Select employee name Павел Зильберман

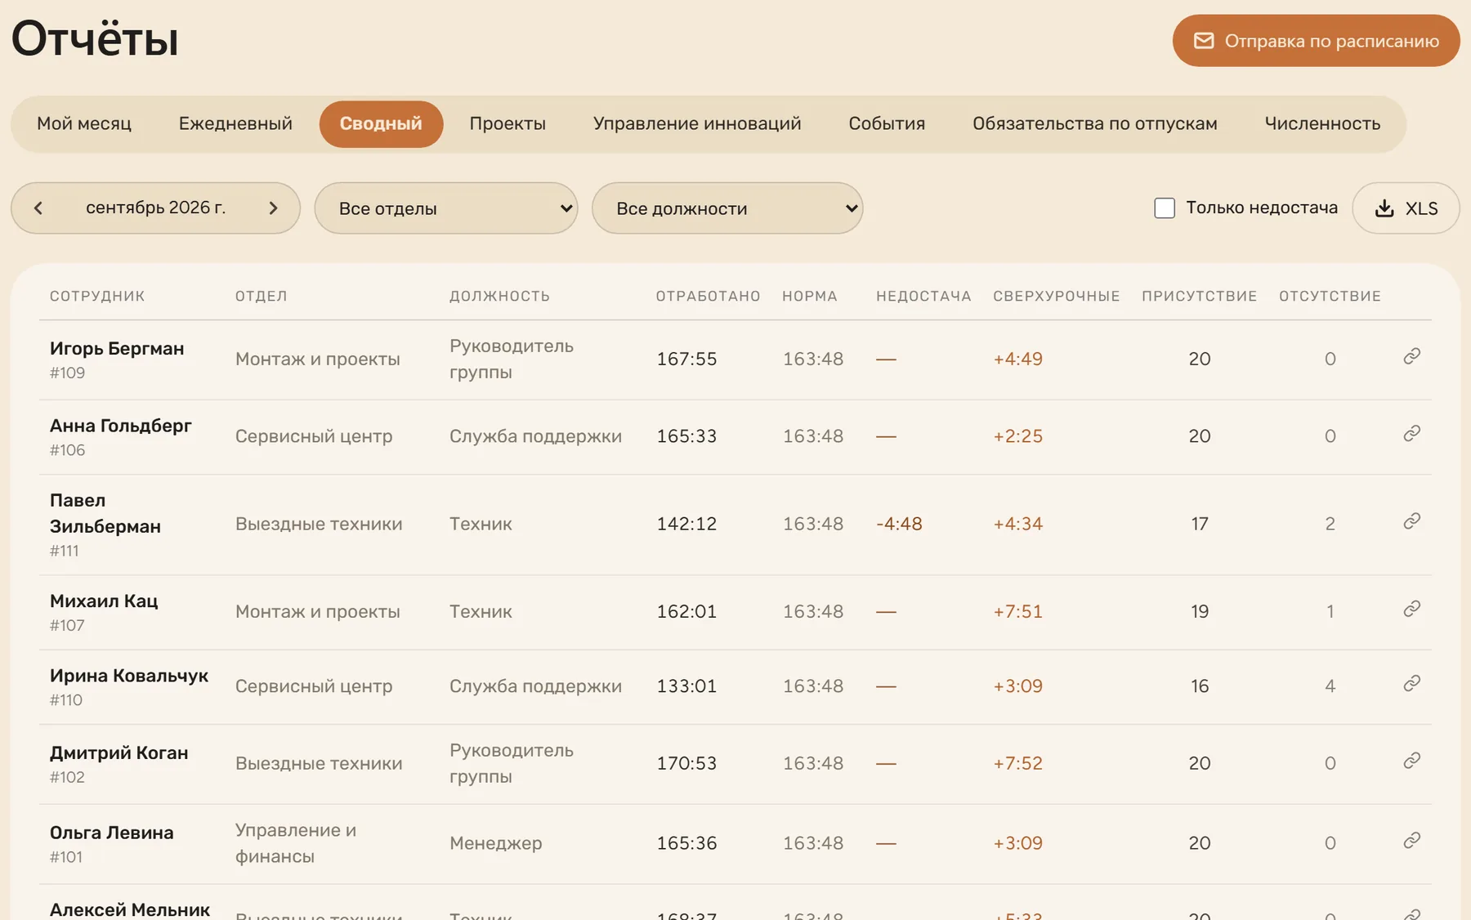click(x=105, y=513)
